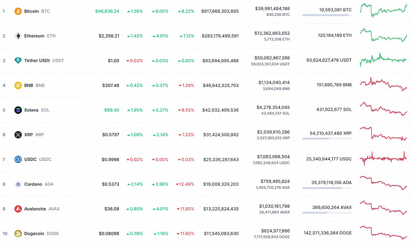Click the BNB yellow logo

(x=18, y=85)
